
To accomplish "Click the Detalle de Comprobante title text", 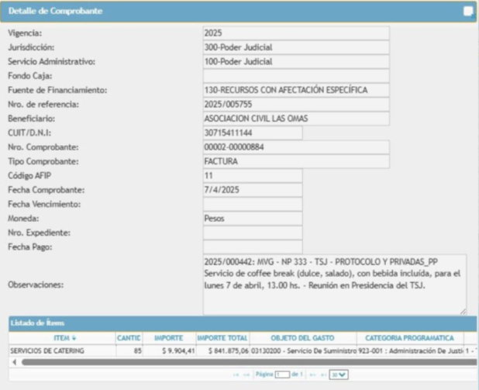I will coord(55,11).
